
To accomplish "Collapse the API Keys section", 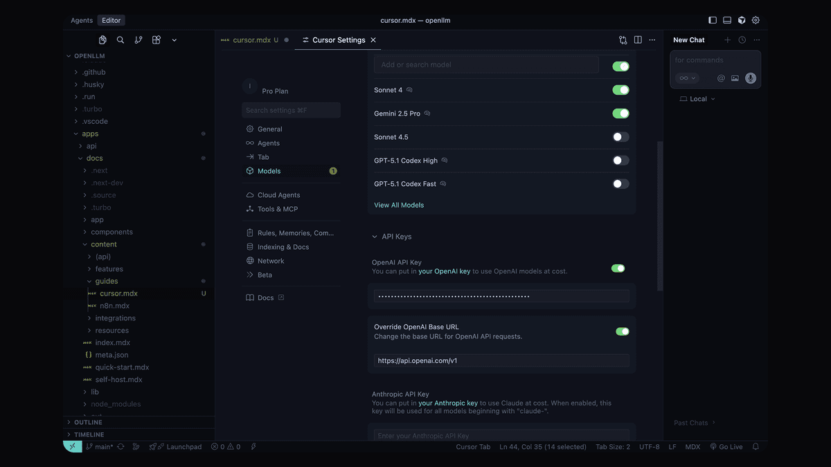I will point(374,236).
